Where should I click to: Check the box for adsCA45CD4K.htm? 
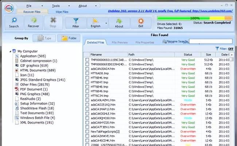coord(87,141)
